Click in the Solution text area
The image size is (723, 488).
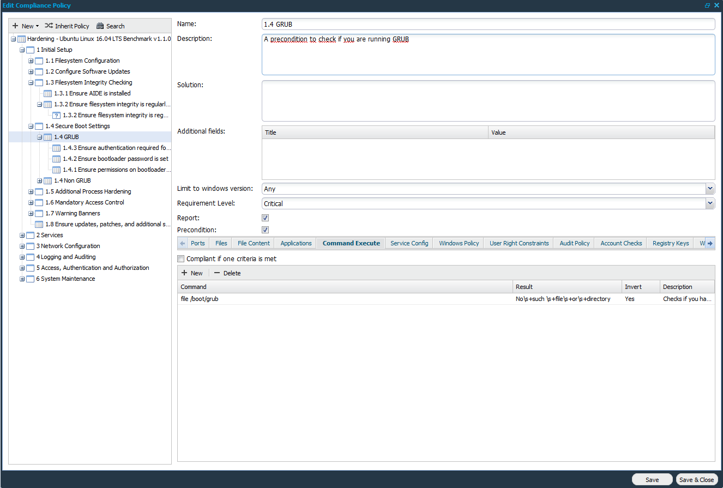point(488,101)
